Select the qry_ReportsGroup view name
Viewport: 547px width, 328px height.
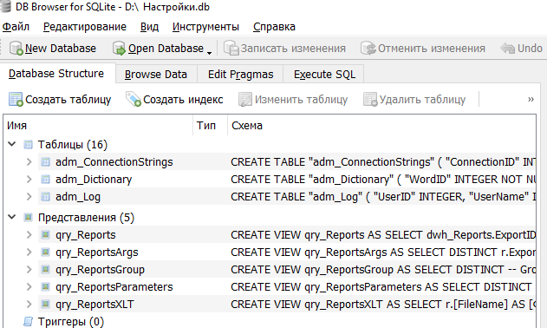tap(100, 270)
